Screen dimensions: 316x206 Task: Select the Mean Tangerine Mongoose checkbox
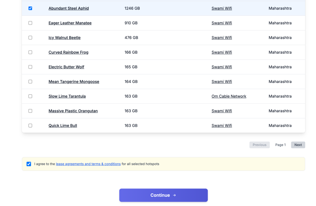point(30,81)
